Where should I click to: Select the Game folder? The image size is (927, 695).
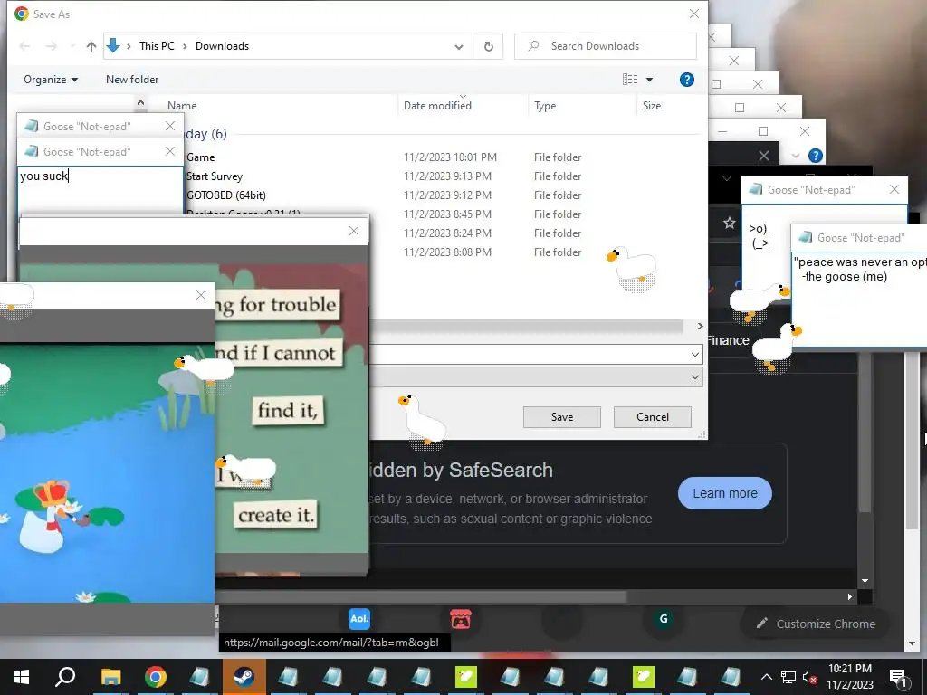[200, 157]
